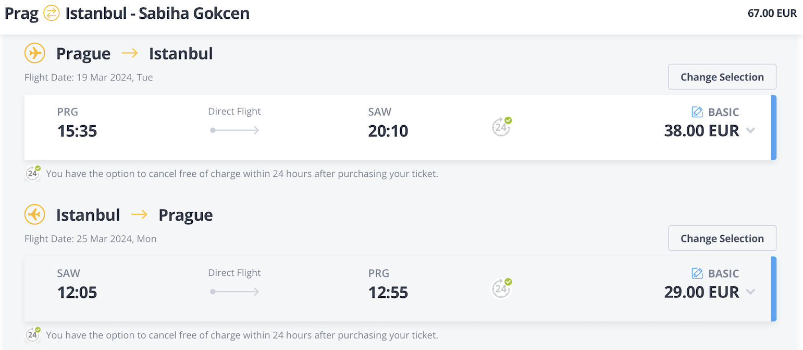Click the 24-hour cancellation icon in PRG flight card
Viewport: 803px width, 350px height.
(x=502, y=127)
